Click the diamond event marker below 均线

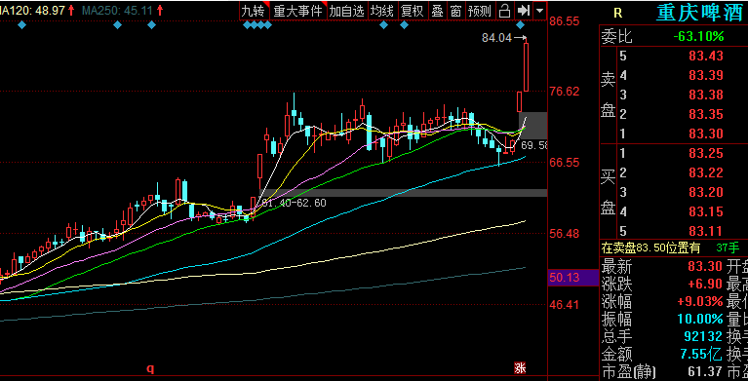click(383, 24)
